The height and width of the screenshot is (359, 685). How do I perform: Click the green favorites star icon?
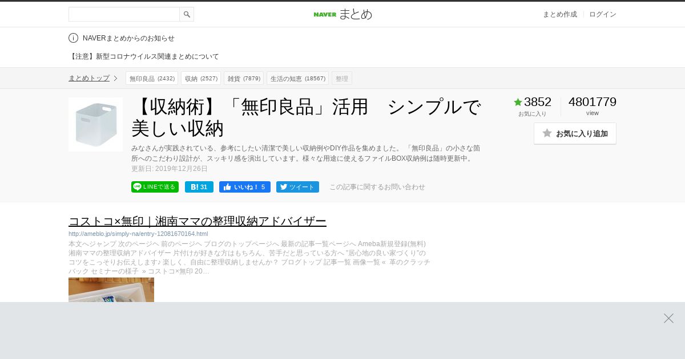coord(518,102)
